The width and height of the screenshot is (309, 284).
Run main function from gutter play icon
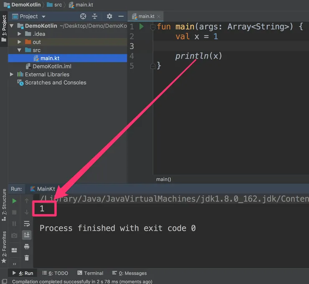tap(141, 26)
